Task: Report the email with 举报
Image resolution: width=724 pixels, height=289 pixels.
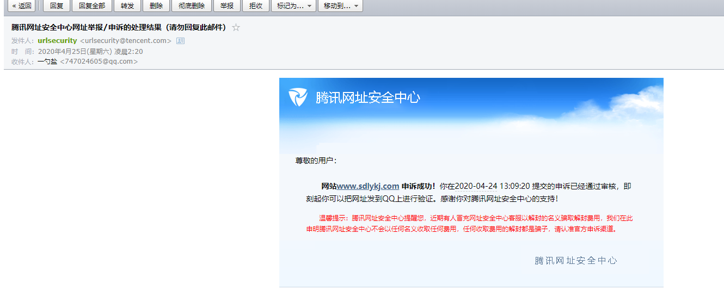Action: pos(227,6)
